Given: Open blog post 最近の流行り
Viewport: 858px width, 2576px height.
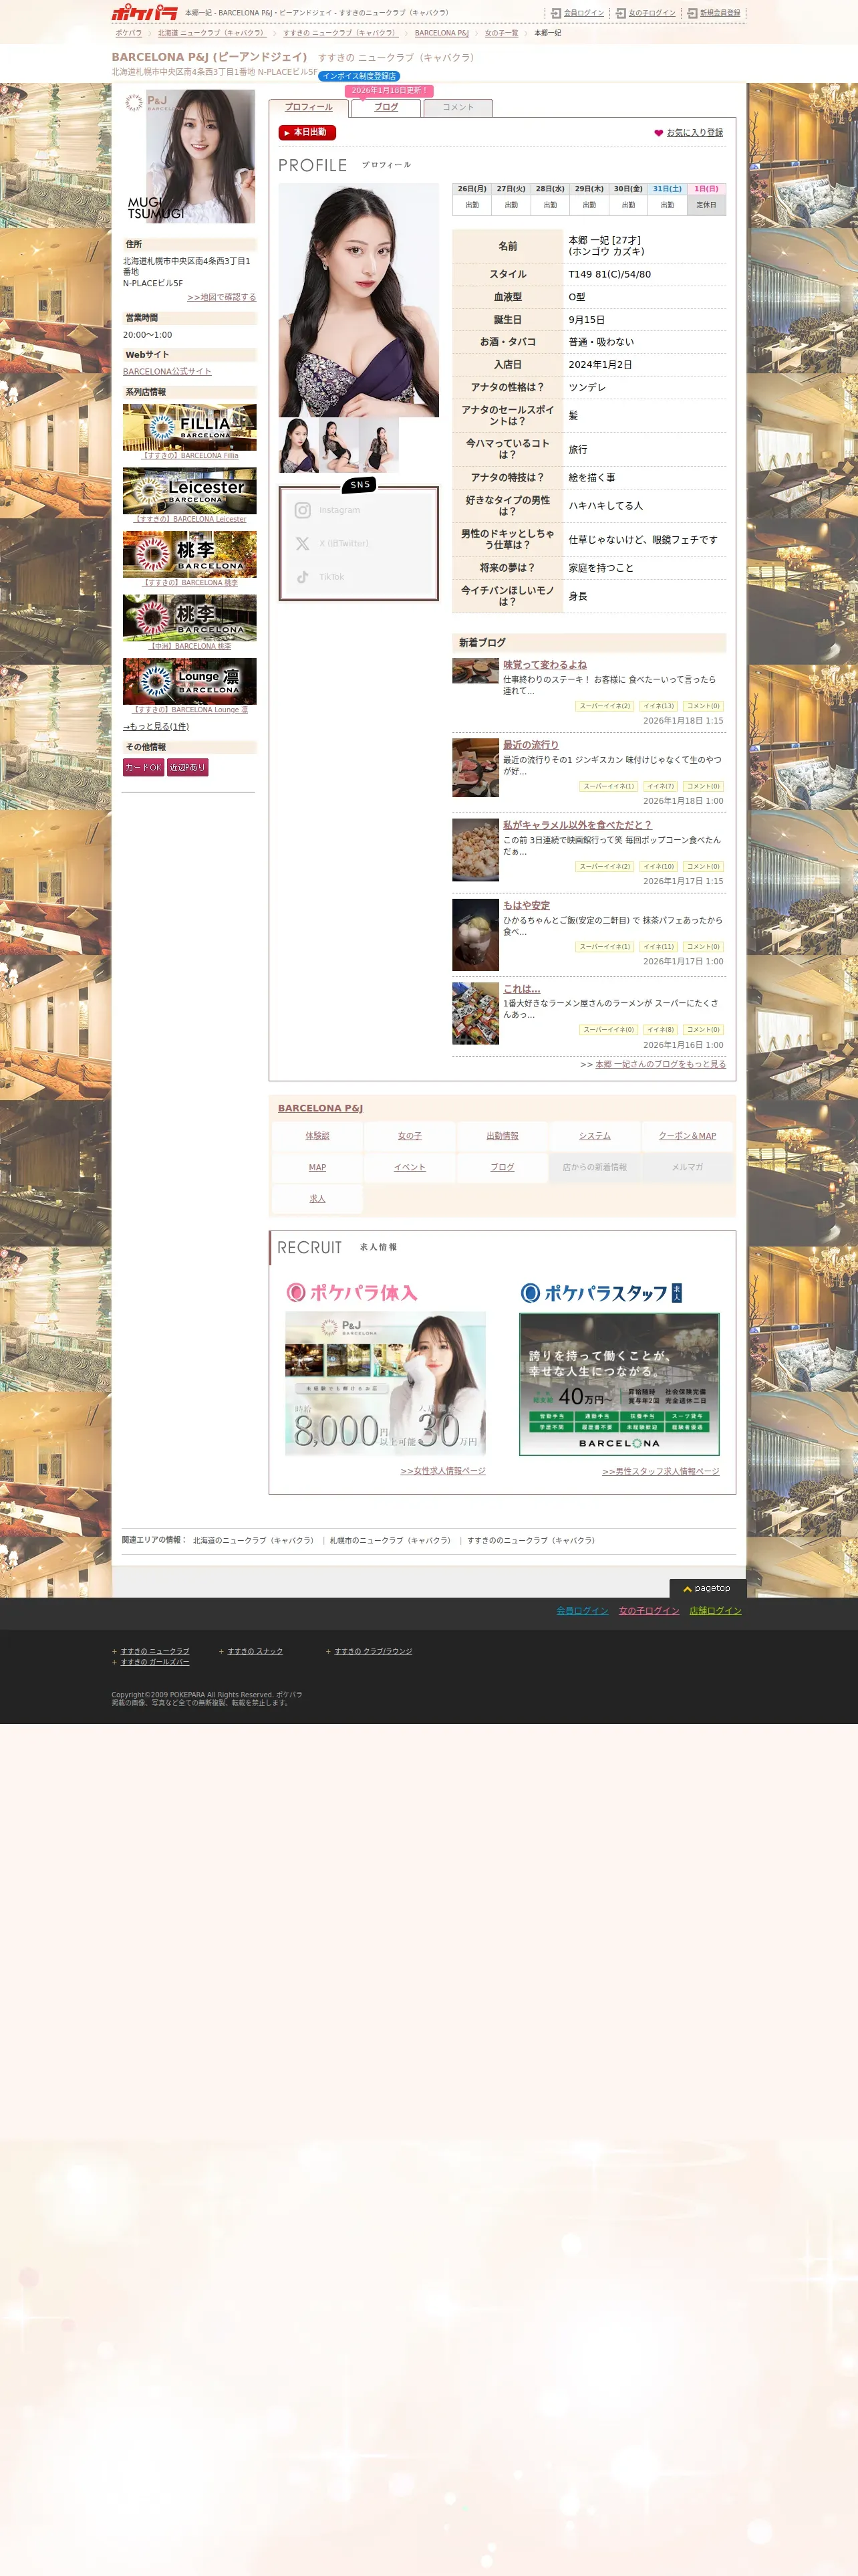Looking at the screenshot, I should tap(531, 745).
